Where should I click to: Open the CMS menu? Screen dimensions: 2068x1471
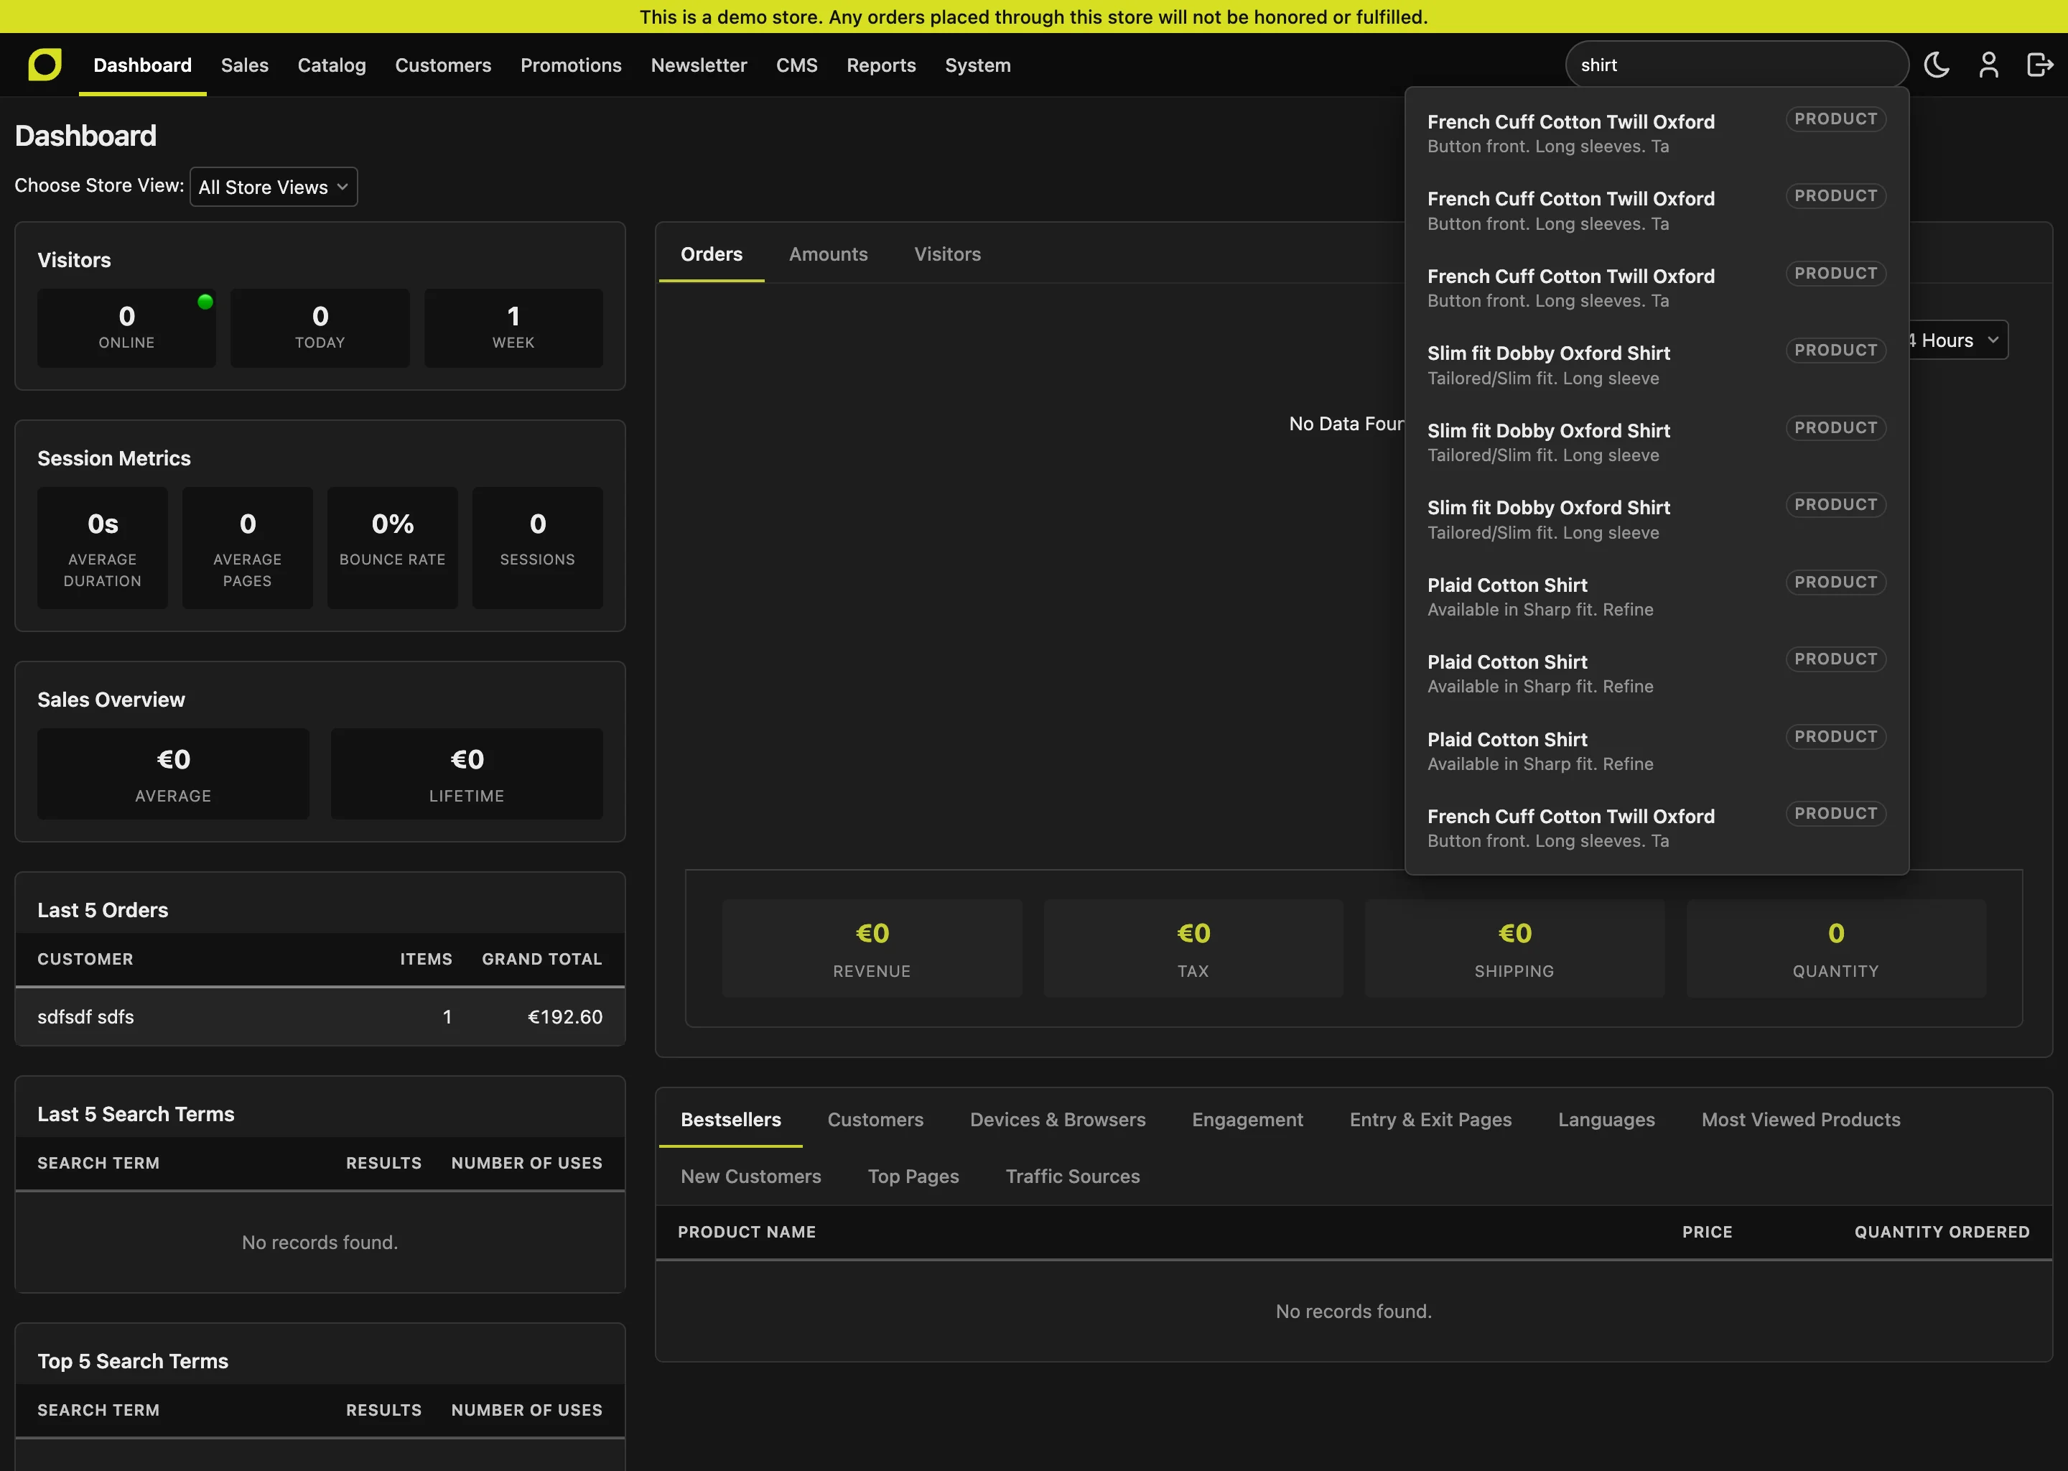[797, 65]
